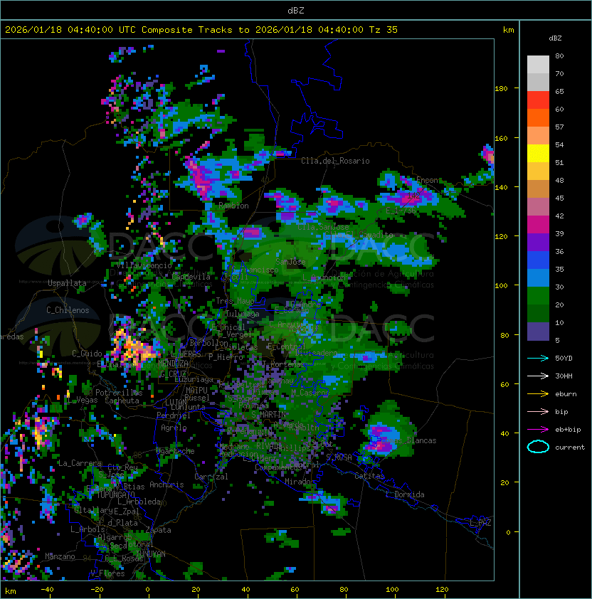The height and width of the screenshot is (599, 592).
Task: Click the L_Dormida place label
Action: 405,494
